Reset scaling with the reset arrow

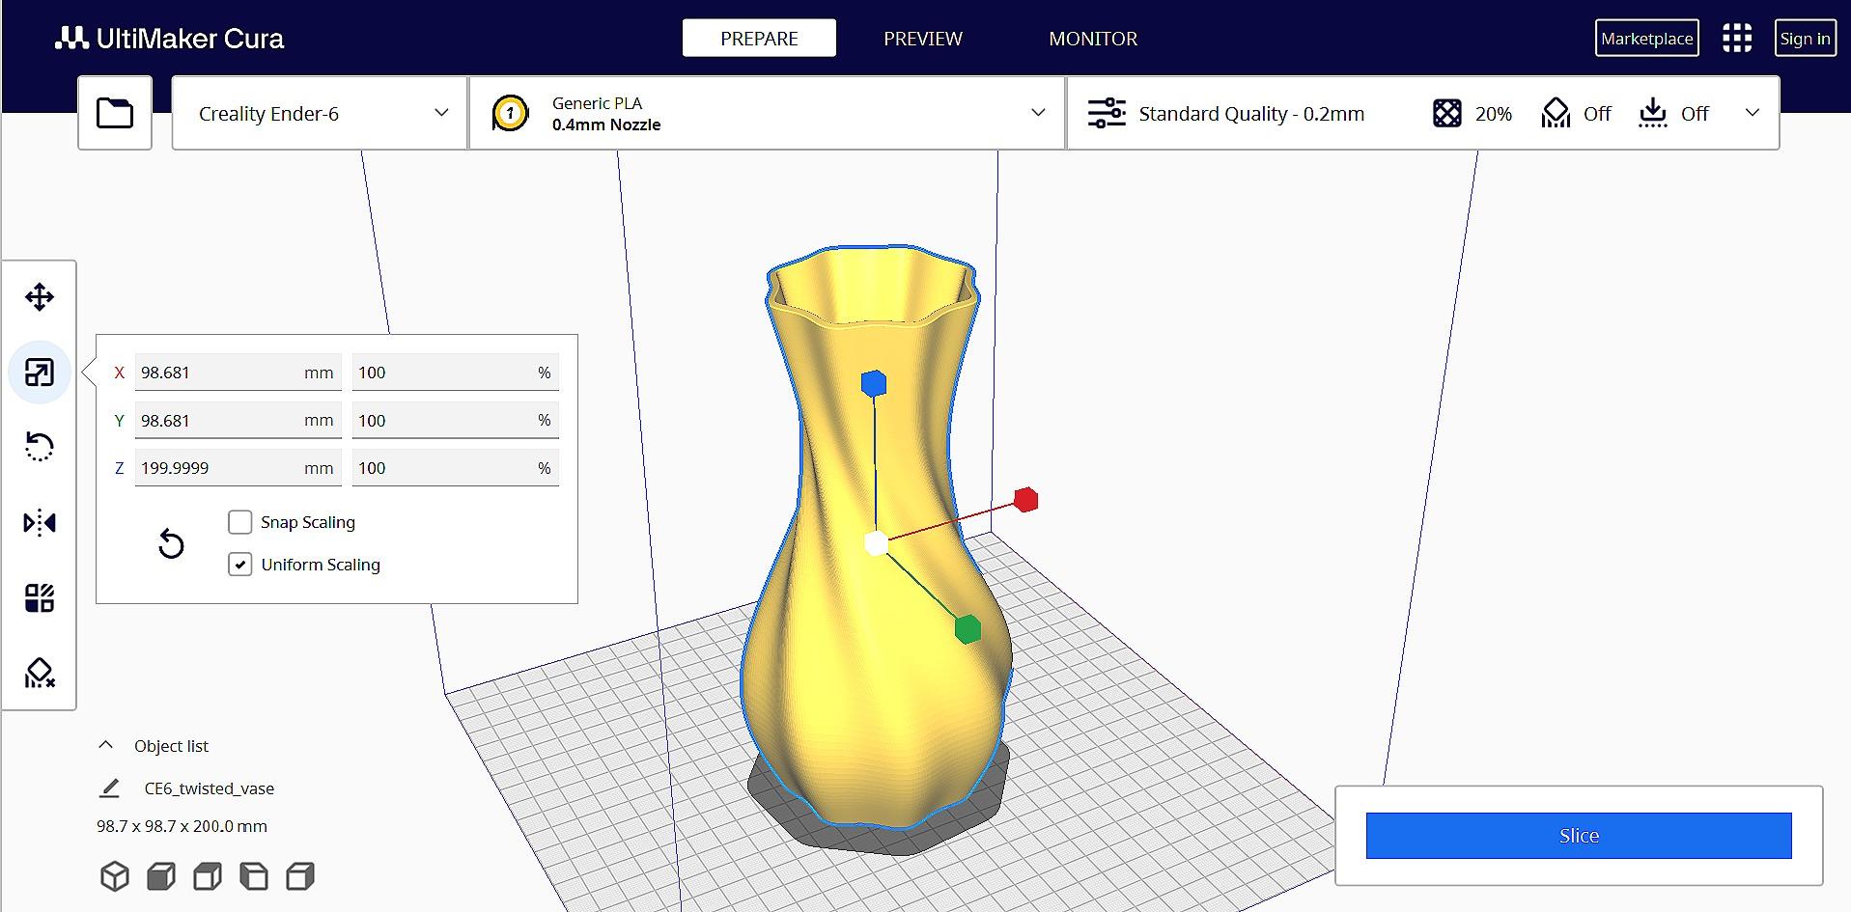171,544
